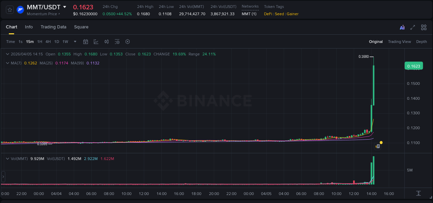Open the jump-to-date calendar icon
The height and width of the screenshot is (203, 433).
tap(86, 42)
